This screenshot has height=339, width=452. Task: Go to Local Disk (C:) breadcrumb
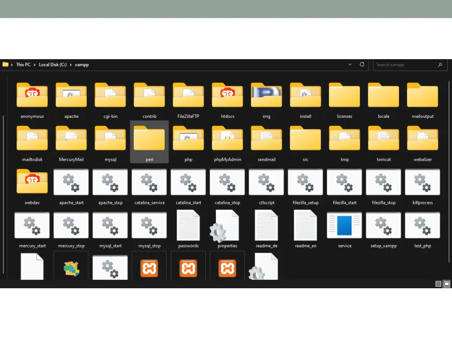(53, 64)
